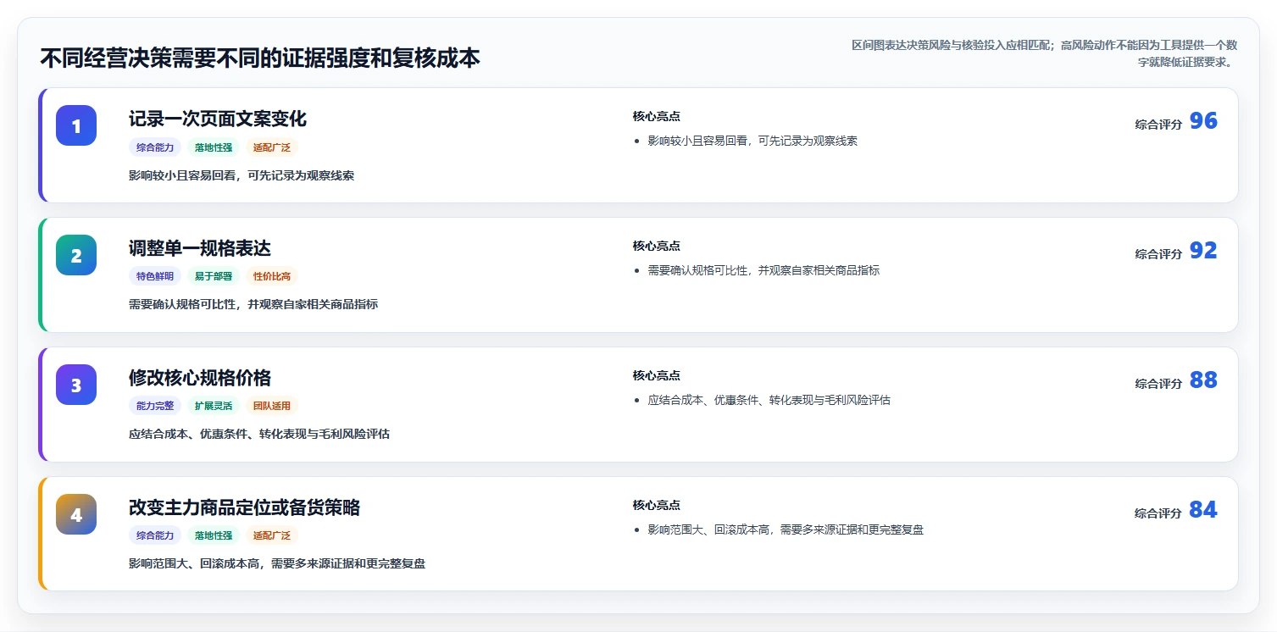
Task: Click 综合能力 tag in 改变主力商品定位或备货策略 card
Action: click(155, 535)
